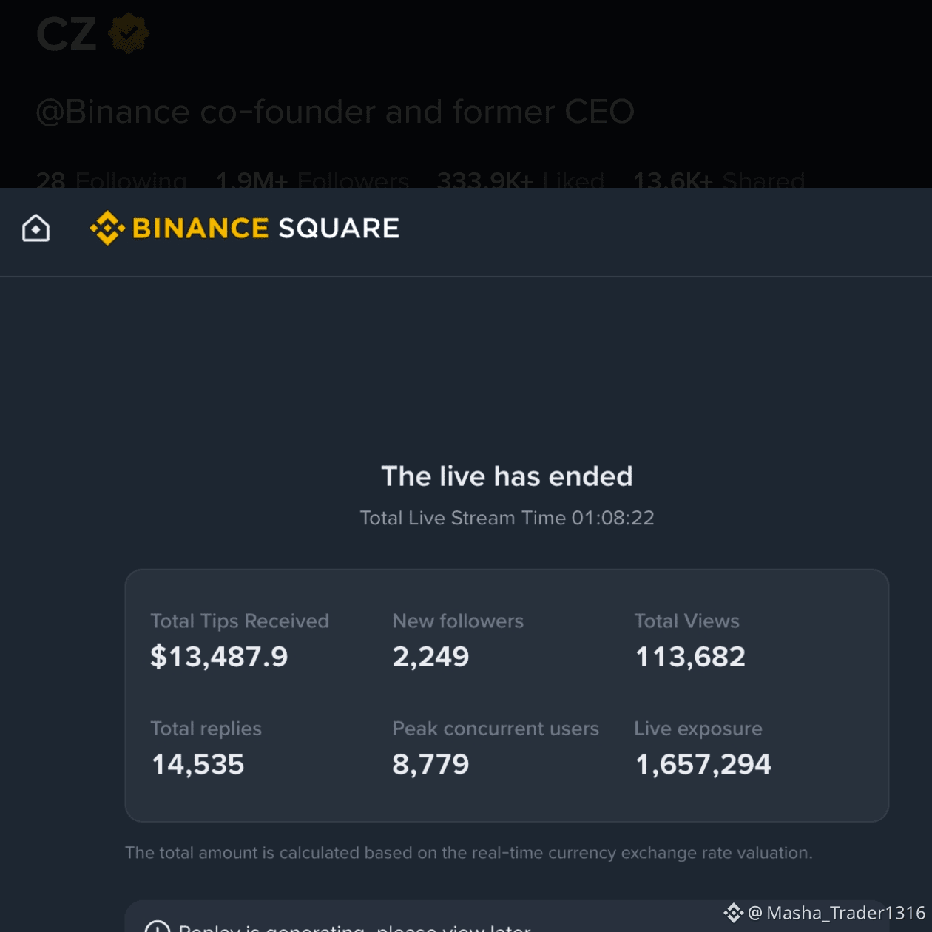
Task: Open the 1.9M+ Followers list
Action: pos(312,180)
